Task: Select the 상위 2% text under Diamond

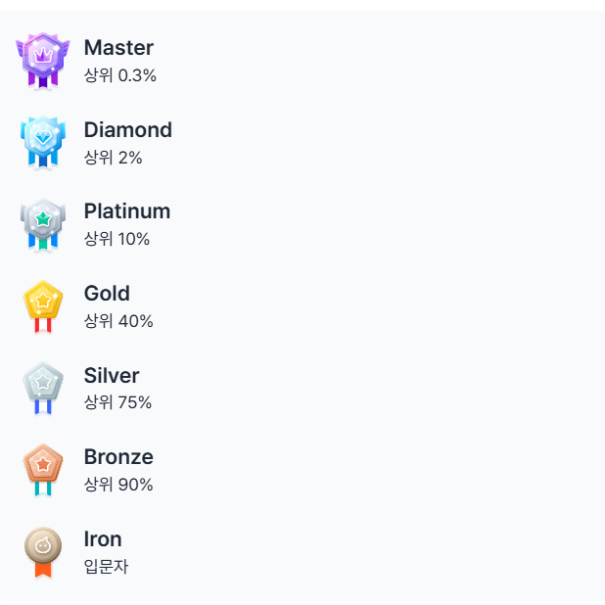Action: (113, 158)
